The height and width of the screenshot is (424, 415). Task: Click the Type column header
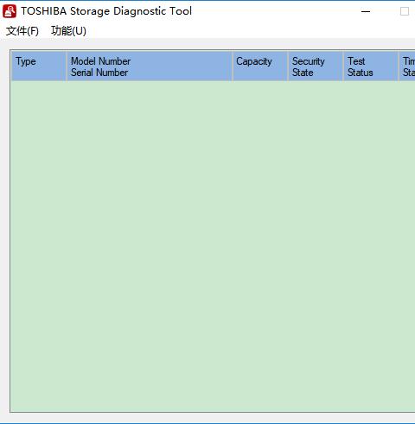[x=39, y=66]
